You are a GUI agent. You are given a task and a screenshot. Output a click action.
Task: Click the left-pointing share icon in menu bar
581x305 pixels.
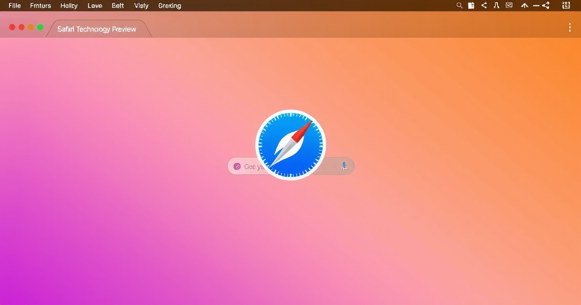[484, 6]
